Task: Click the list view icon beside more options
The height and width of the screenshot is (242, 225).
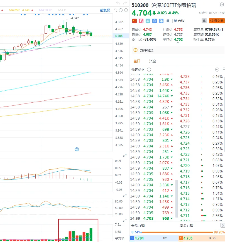Action: (x=223, y=70)
